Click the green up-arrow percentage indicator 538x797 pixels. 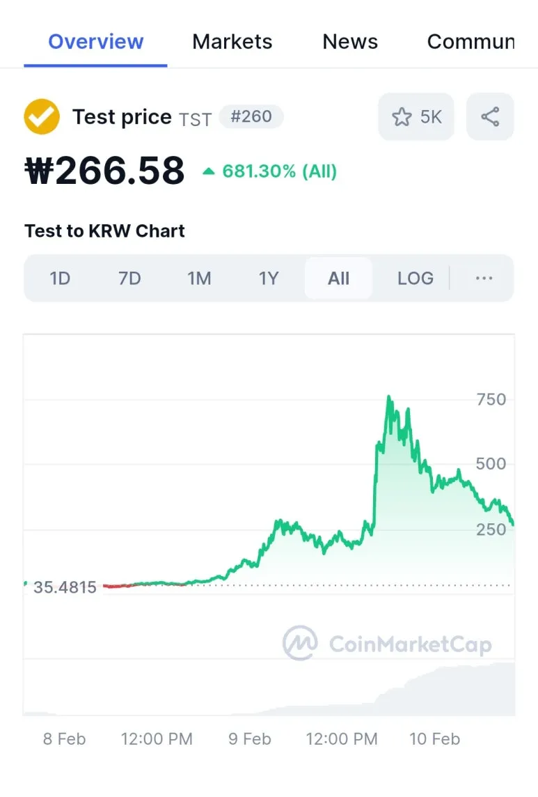(270, 171)
